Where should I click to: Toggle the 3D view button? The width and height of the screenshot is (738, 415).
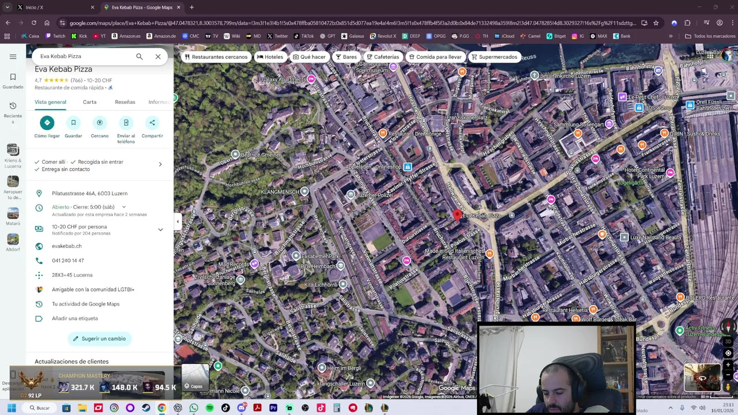(x=728, y=342)
